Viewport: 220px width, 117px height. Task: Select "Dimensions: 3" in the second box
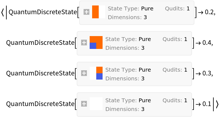pyautogui.click(x=125, y=48)
